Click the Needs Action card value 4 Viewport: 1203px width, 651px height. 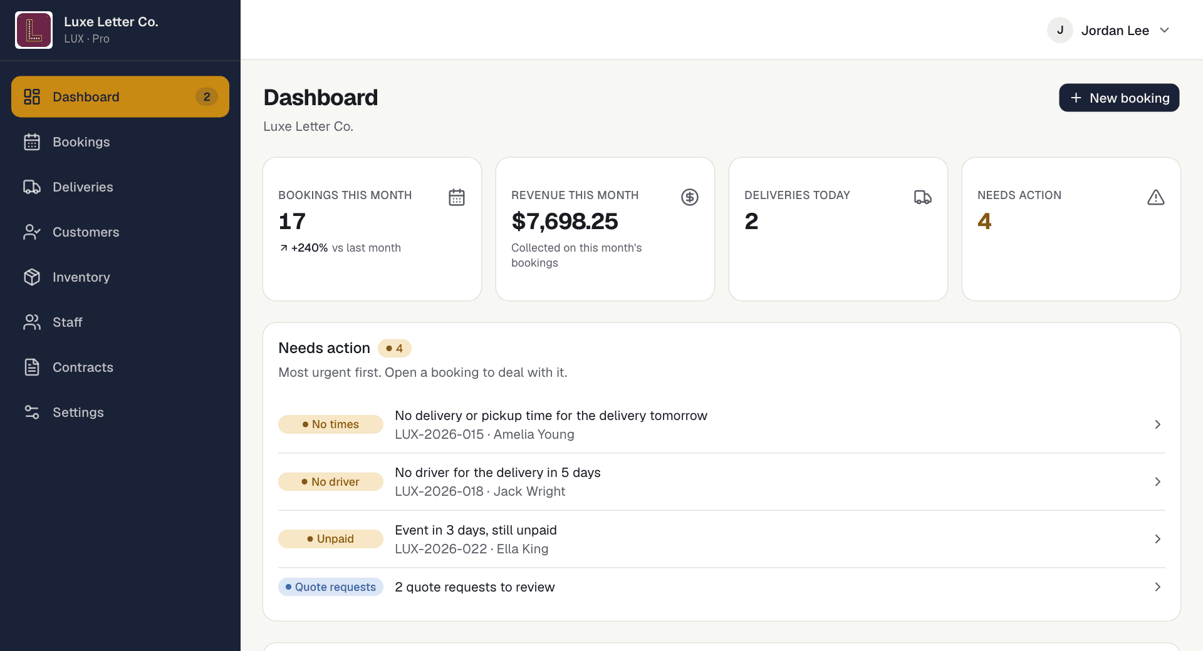click(984, 221)
